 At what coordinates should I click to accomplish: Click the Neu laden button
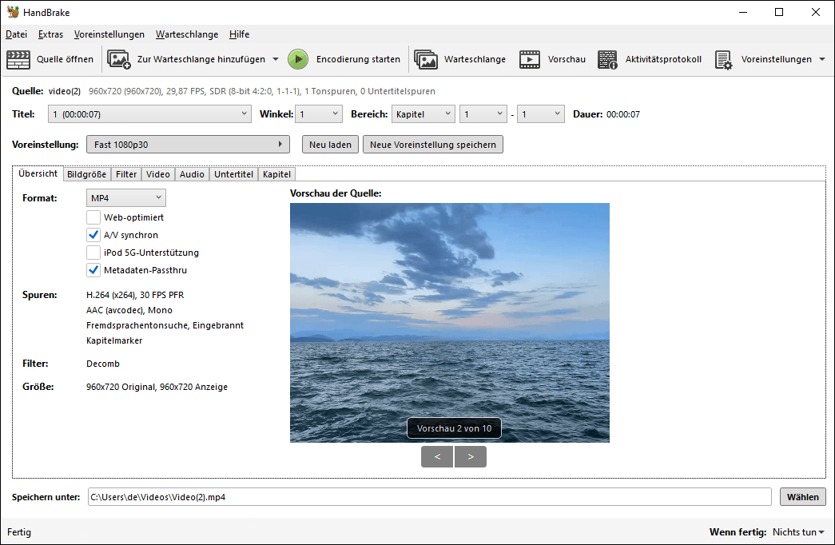(330, 145)
